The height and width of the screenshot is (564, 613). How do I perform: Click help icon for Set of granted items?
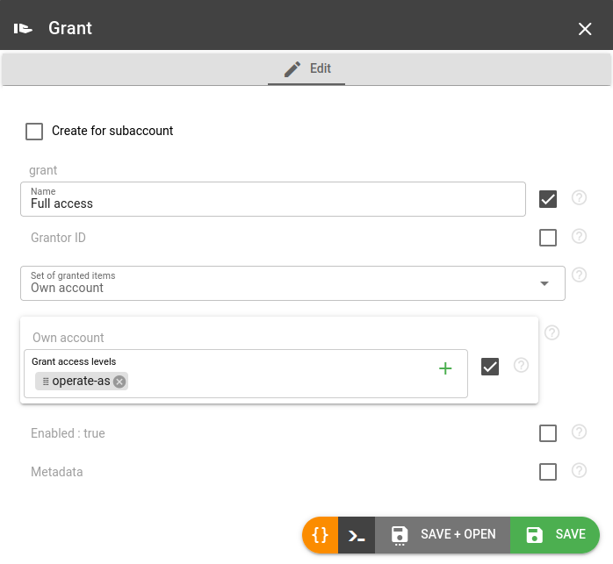(579, 275)
